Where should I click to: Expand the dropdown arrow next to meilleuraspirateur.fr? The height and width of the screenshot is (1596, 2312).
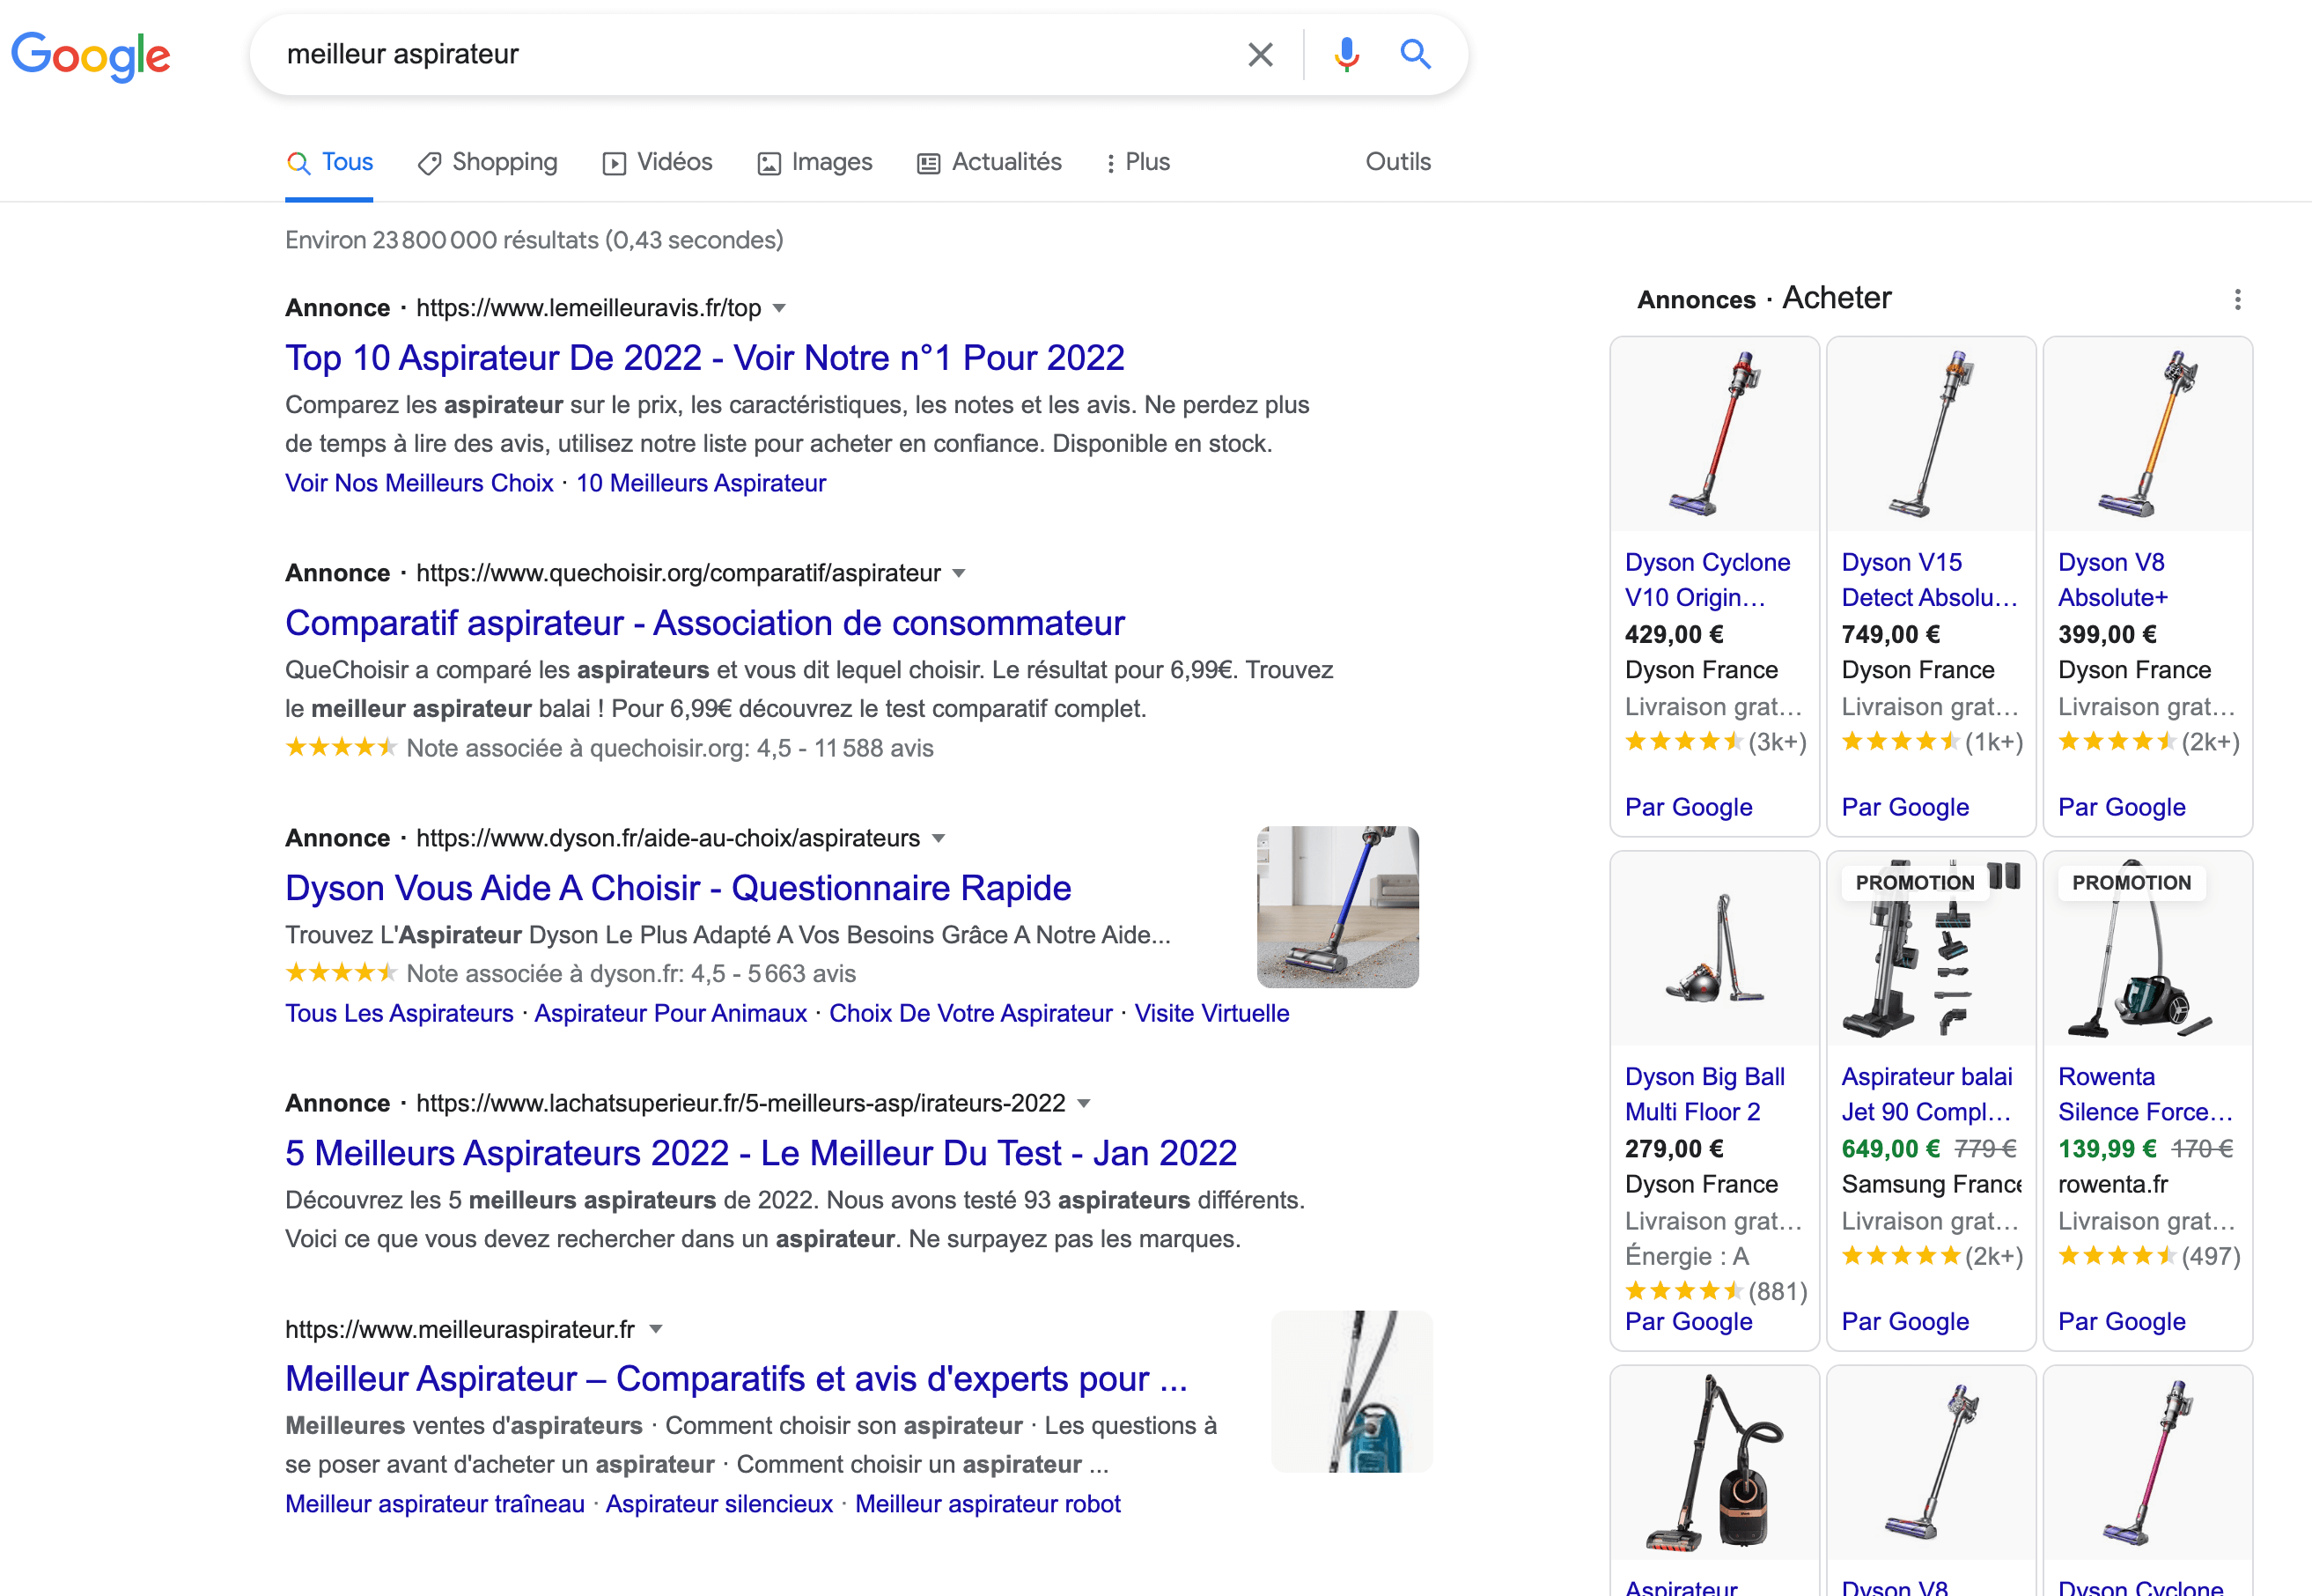click(657, 1329)
